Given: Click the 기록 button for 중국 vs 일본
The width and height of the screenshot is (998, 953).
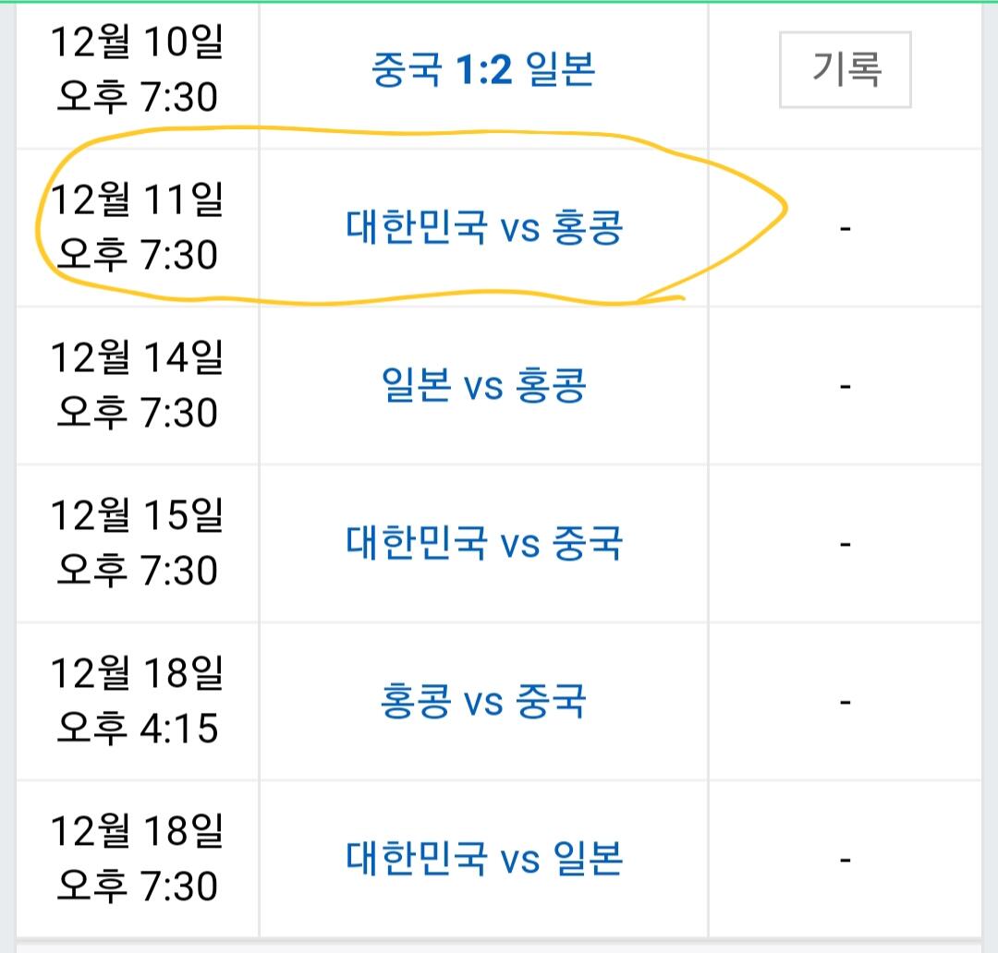Looking at the screenshot, I should pos(845,69).
